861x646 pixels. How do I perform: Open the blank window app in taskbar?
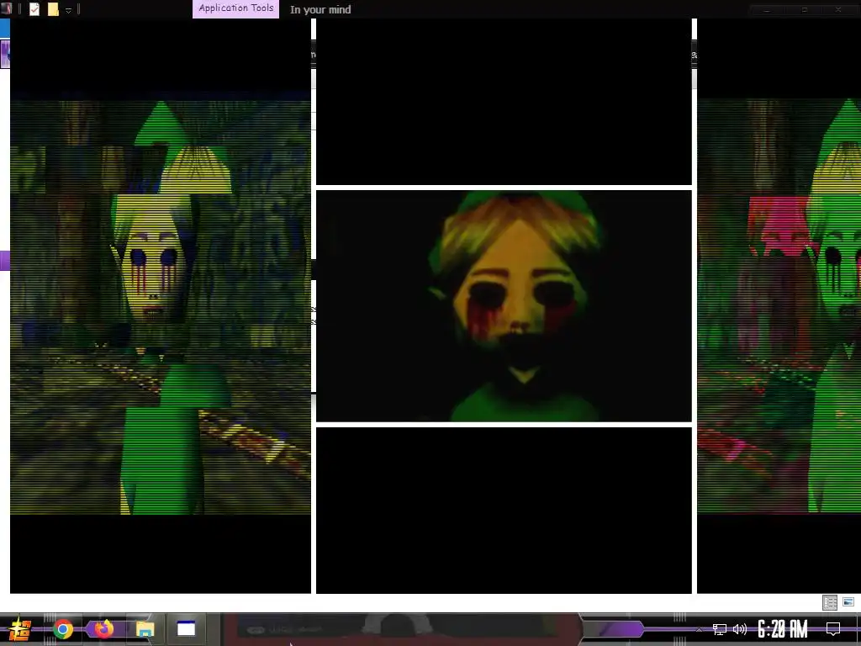pos(186,629)
